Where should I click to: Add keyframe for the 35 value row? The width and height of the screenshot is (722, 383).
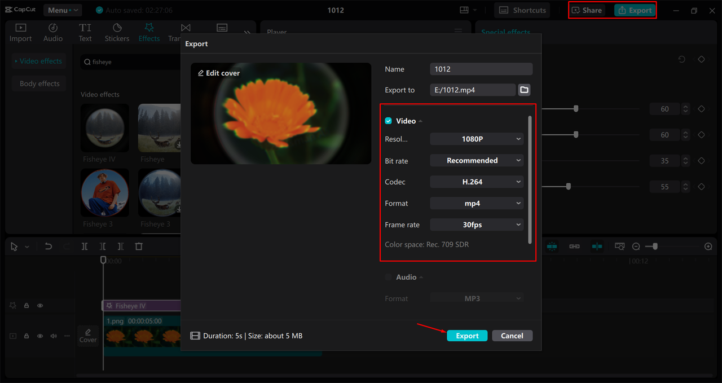pyautogui.click(x=701, y=161)
